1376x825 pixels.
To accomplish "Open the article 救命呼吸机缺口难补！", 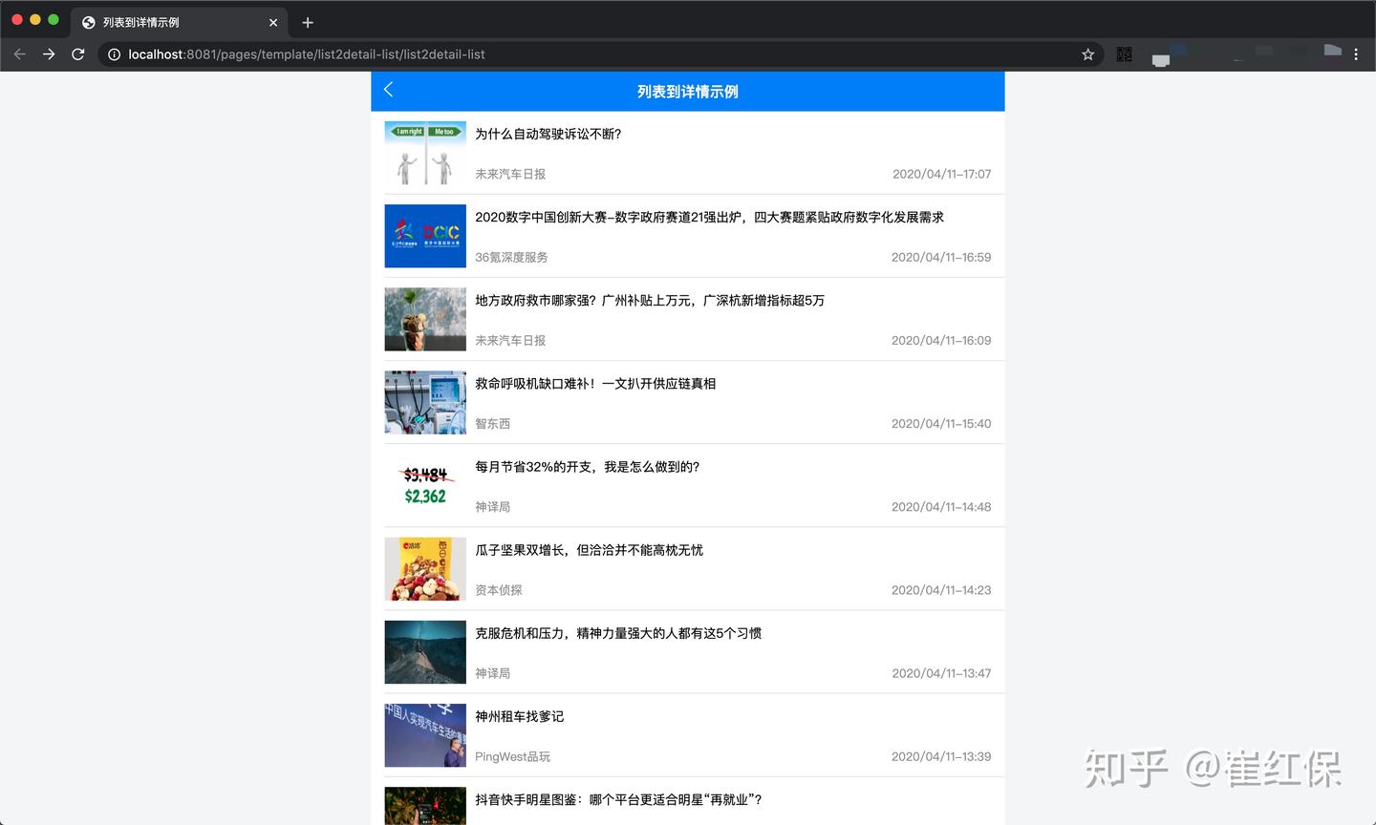I will pos(595,383).
